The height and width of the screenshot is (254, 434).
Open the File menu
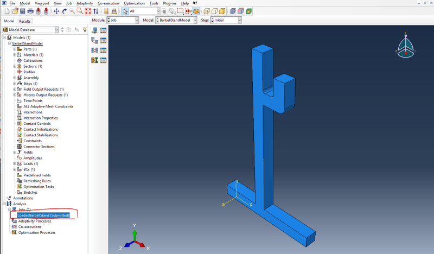point(12,3)
